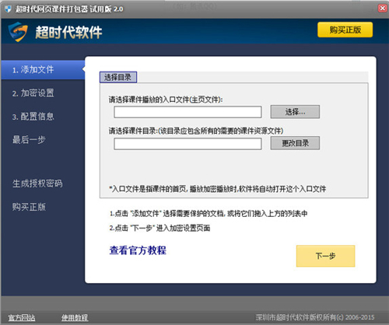Open step 3. 配置信息
Viewport: 389px width, 325px height.
[33, 117]
